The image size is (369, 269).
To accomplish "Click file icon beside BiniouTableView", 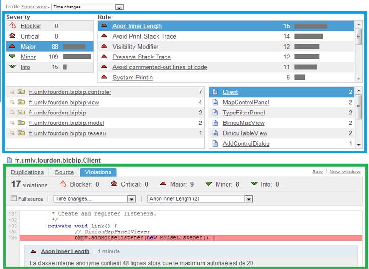I will tap(214, 133).
